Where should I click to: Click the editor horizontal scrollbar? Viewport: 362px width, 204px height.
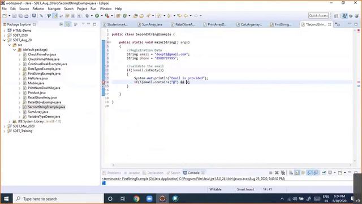231,165
